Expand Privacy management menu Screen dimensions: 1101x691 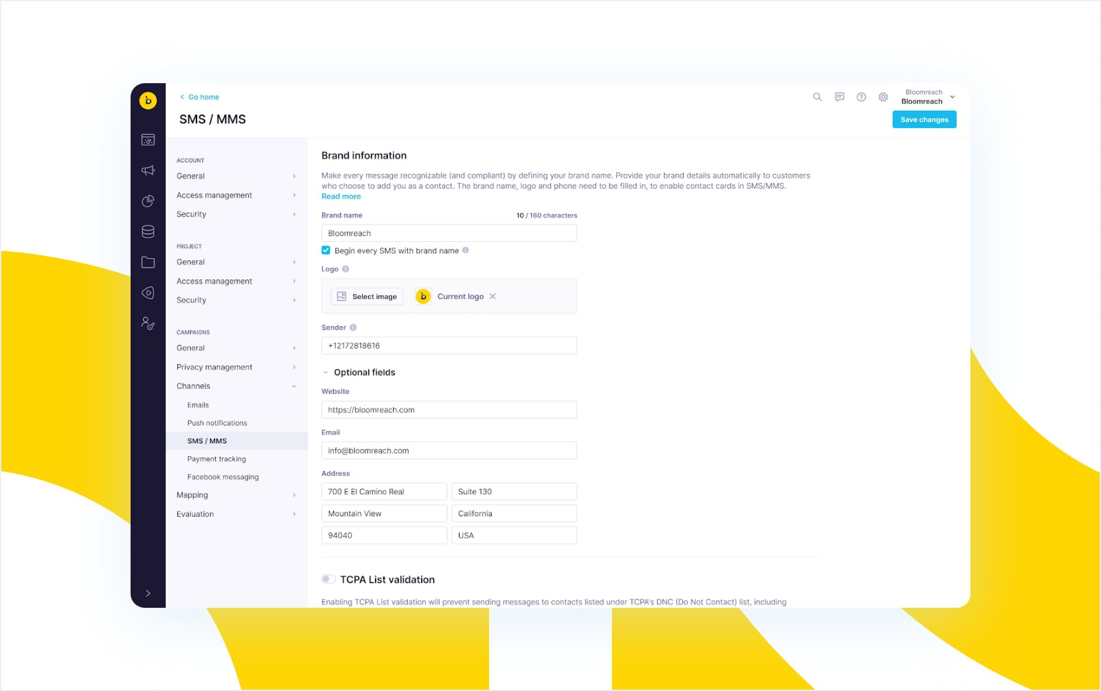237,367
